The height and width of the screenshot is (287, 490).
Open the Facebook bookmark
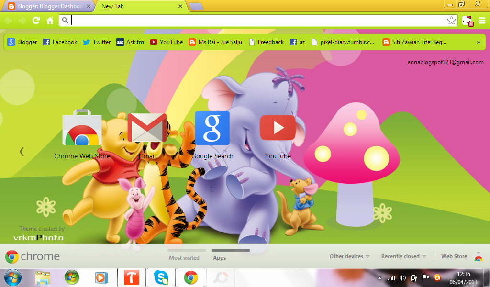(x=60, y=42)
